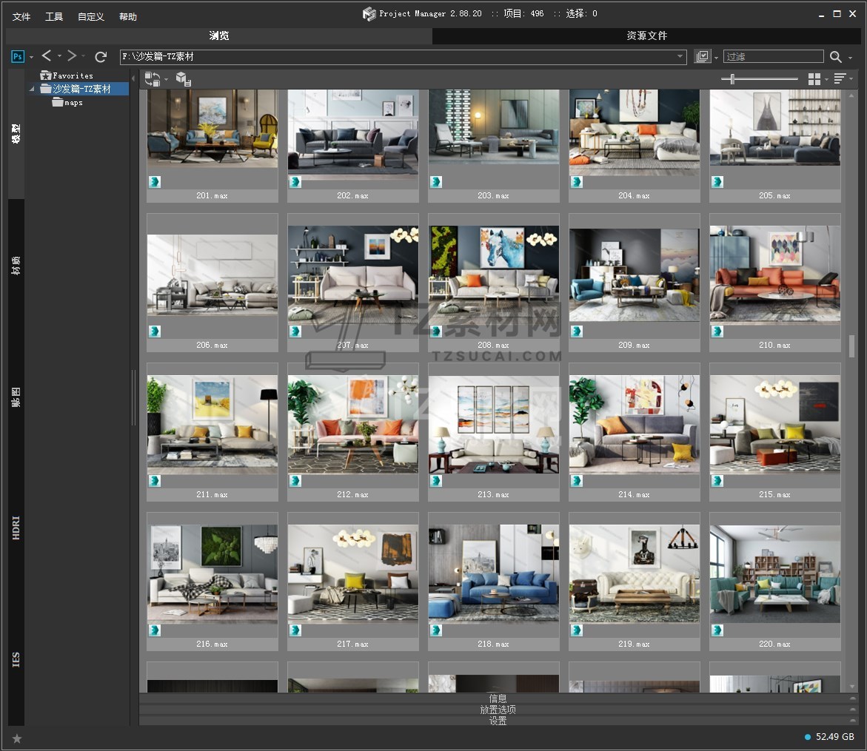Image resolution: width=867 pixels, height=751 pixels.
Task: Select the maps folder in tree
Action: [73, 103]
